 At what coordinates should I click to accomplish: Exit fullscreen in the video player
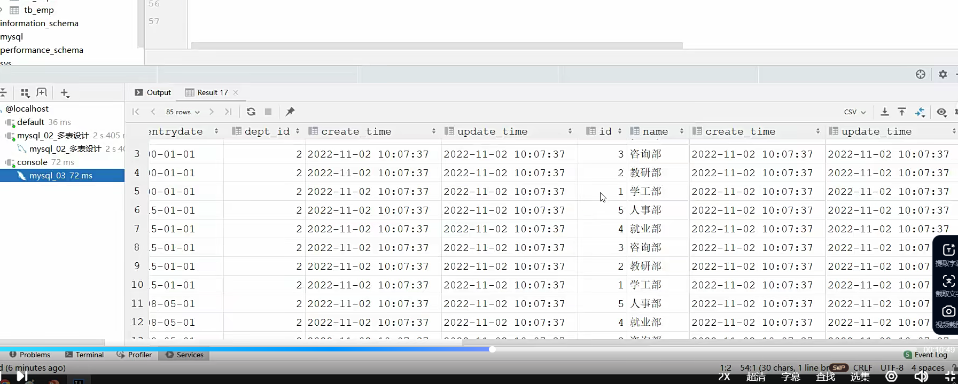pos(950,377)
